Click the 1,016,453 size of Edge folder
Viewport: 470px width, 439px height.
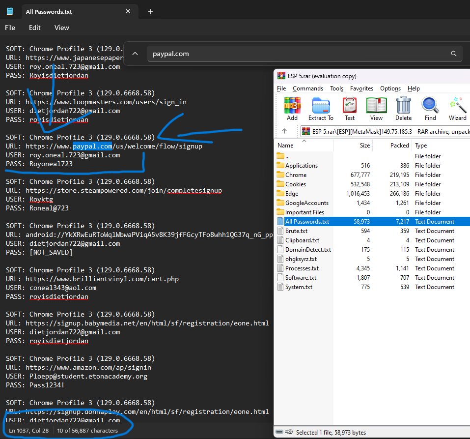coord(358,194)
